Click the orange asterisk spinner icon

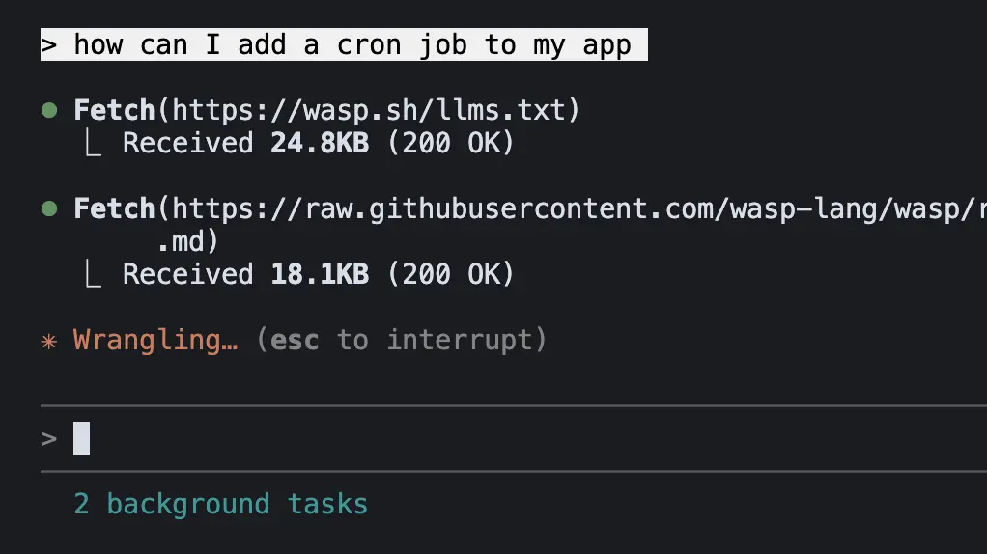coord(49,341)
